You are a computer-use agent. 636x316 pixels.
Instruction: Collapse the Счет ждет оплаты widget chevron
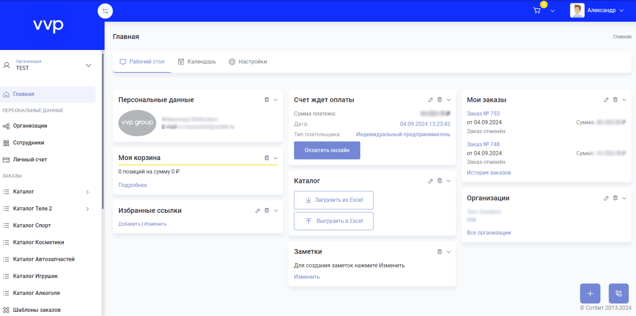(449, 100)
